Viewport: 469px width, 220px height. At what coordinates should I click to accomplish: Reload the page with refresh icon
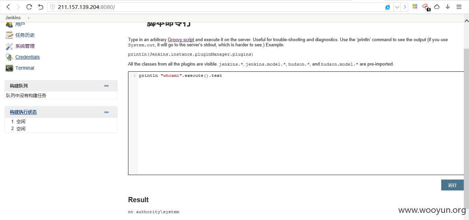point(29,7)
